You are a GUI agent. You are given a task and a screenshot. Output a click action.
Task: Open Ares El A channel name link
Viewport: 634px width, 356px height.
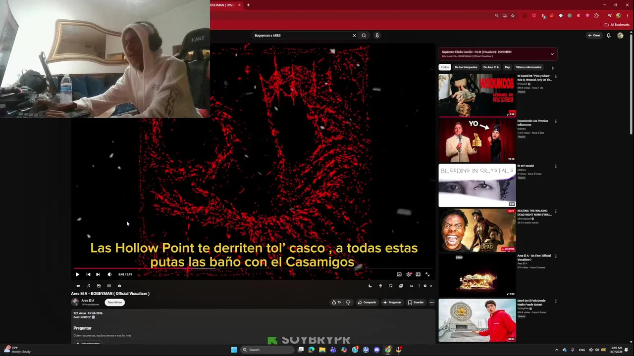[88, 300]
